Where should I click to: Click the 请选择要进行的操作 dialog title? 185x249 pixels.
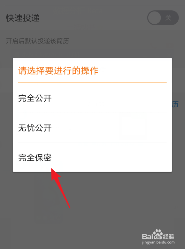[x=58, y=70]
